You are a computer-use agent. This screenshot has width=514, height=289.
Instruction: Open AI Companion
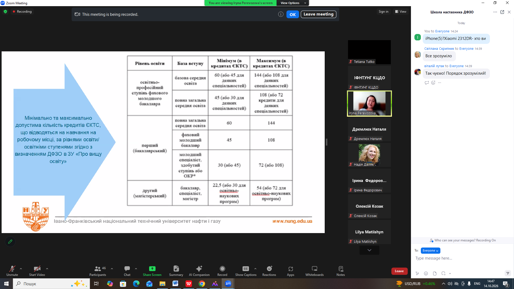point(199,271)
